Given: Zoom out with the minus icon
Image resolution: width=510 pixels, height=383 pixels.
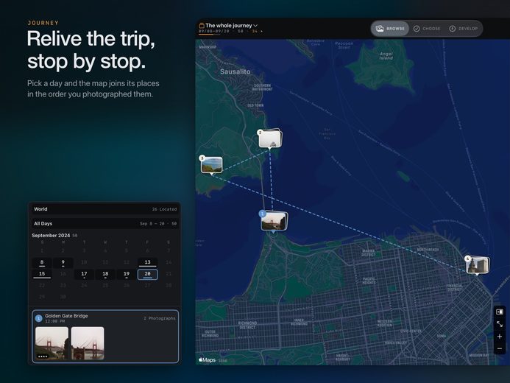Looking at the screenshot, I should [499, 348].
